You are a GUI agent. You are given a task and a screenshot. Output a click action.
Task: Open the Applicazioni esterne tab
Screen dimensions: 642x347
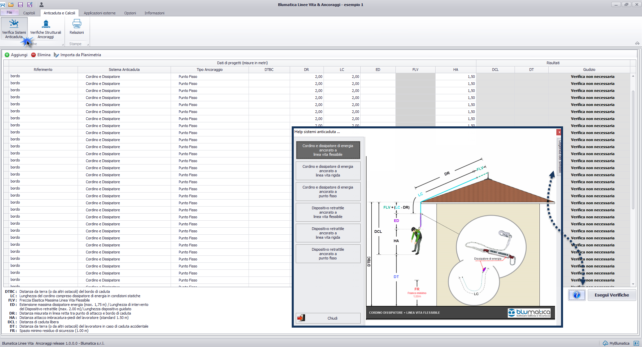(100, 13)
